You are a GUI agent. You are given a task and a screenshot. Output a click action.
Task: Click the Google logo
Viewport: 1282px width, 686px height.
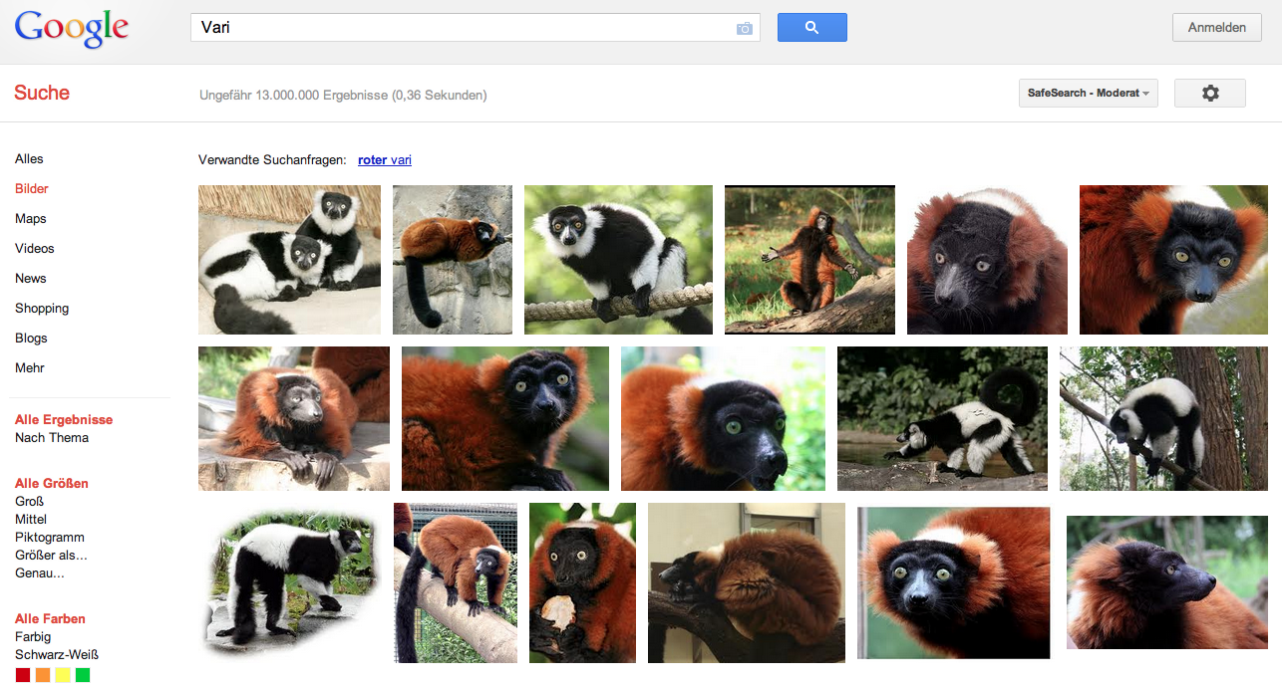pyautogui.click(x=71, y=28)
